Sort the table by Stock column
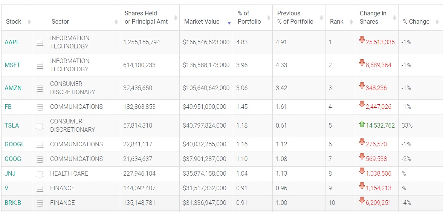 14,22
